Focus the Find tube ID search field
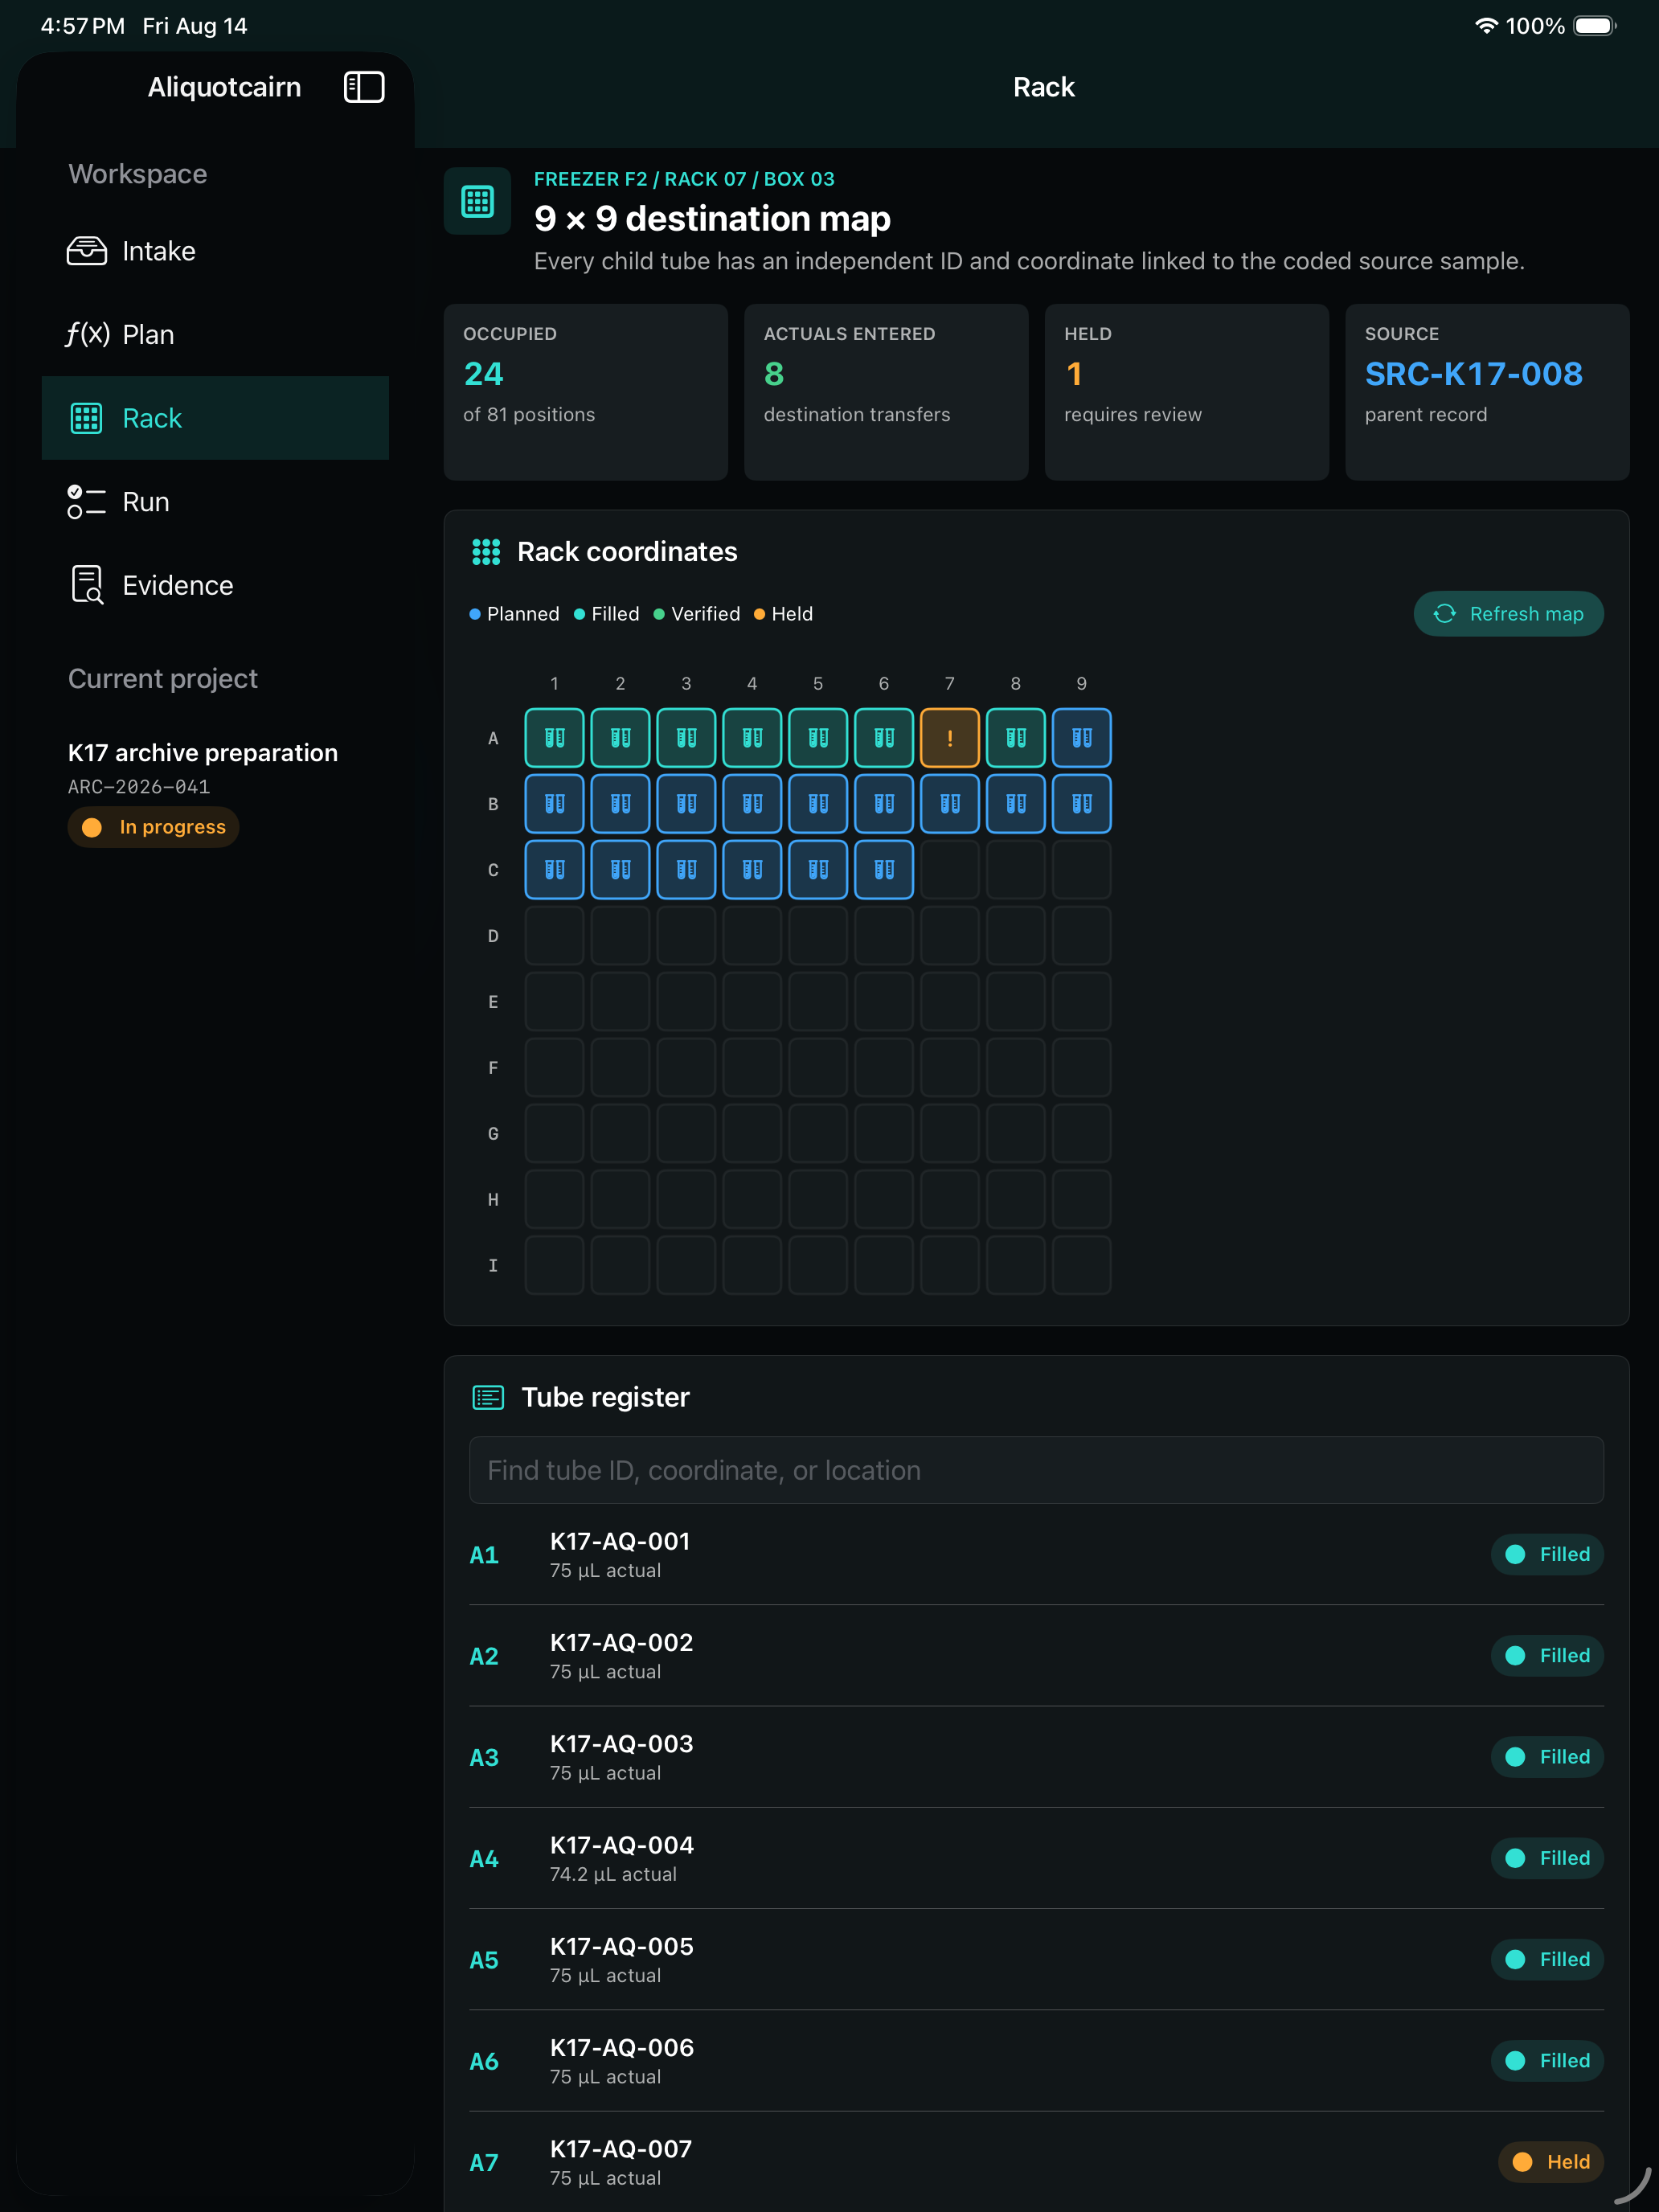Image resolution: width=1659 pixels, height=2212 pixels. pyautogui.click(x=1036, y=1470)
